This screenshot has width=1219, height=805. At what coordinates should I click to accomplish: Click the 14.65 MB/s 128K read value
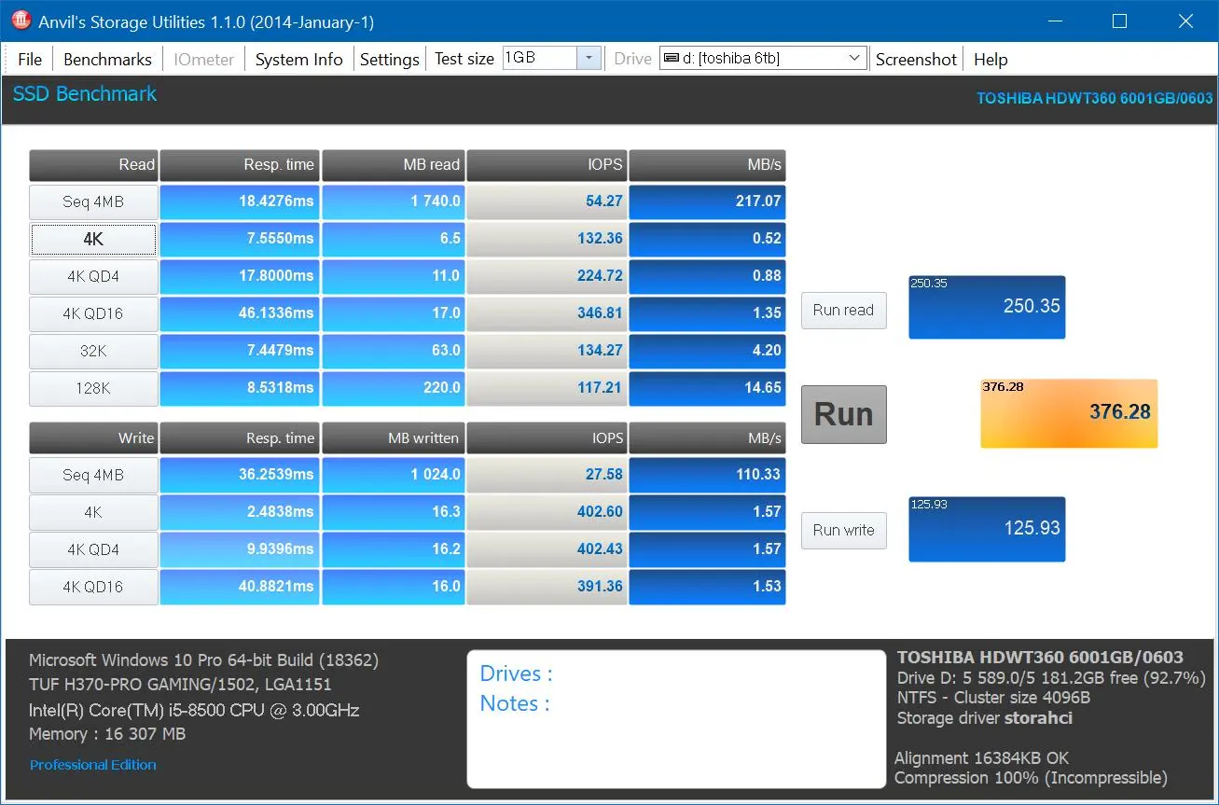pyautogui.click(x=707, y=388)
